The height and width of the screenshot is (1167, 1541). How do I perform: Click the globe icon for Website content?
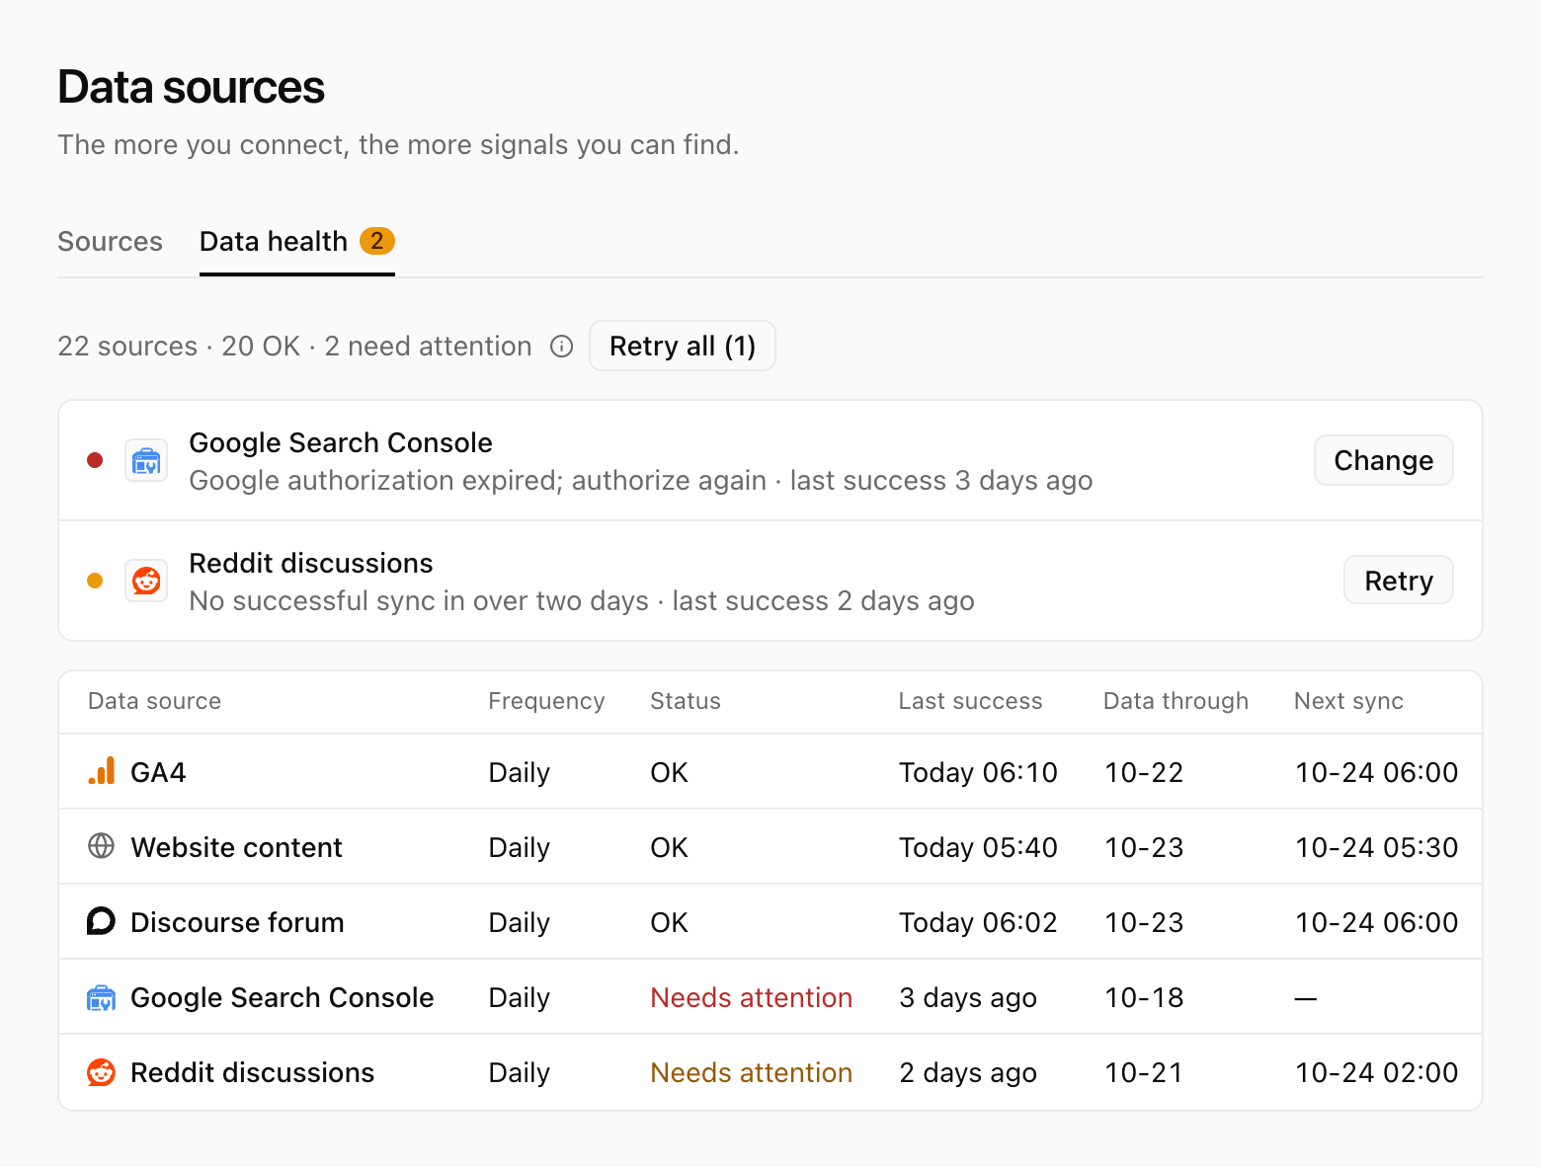pos(102,846)
